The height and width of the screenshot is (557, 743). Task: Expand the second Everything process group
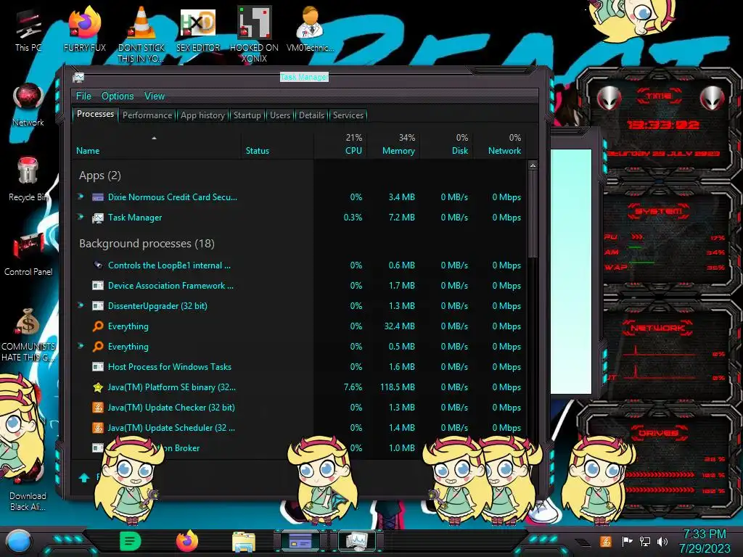(81, 346)
